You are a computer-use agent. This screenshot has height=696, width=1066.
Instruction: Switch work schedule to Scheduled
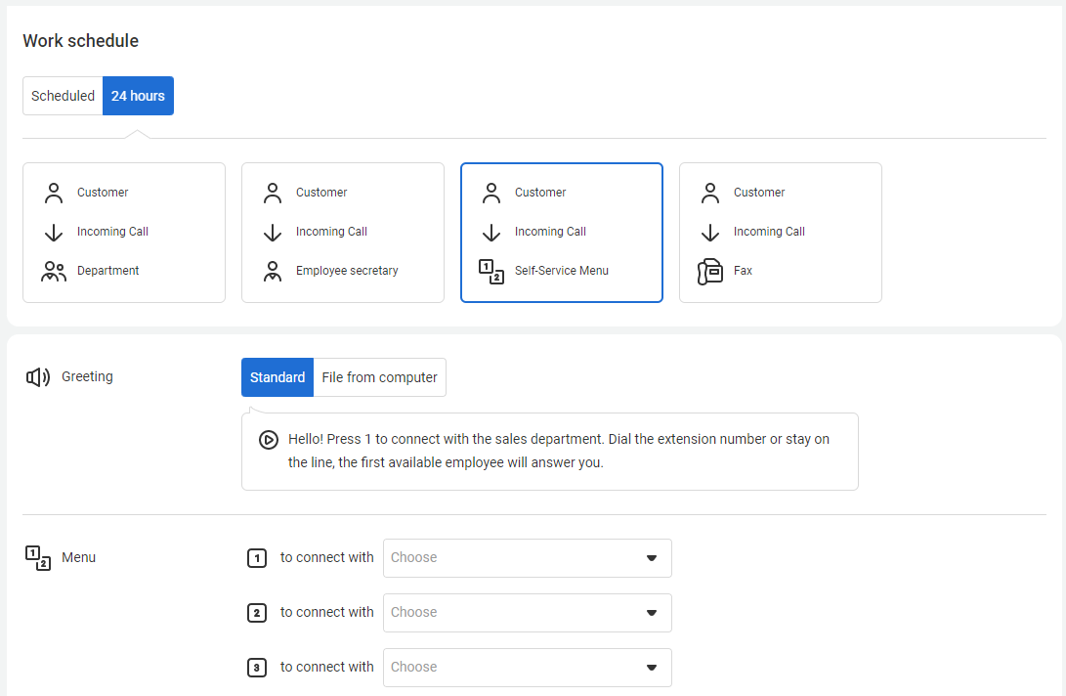[63, 96]
